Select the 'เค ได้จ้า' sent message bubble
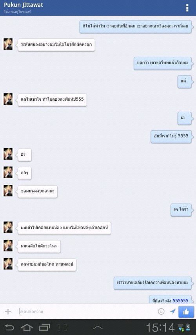 (x=181, y=210)
